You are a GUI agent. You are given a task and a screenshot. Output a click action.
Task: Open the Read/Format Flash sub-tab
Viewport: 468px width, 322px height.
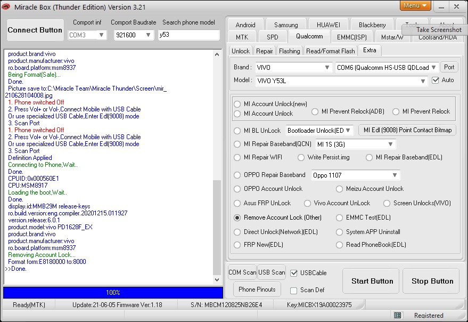[331, 51]
